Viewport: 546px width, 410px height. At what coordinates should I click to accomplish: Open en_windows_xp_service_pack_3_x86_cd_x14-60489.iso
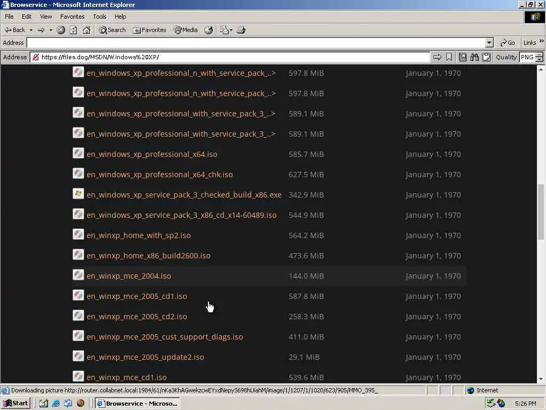point(181,215)
